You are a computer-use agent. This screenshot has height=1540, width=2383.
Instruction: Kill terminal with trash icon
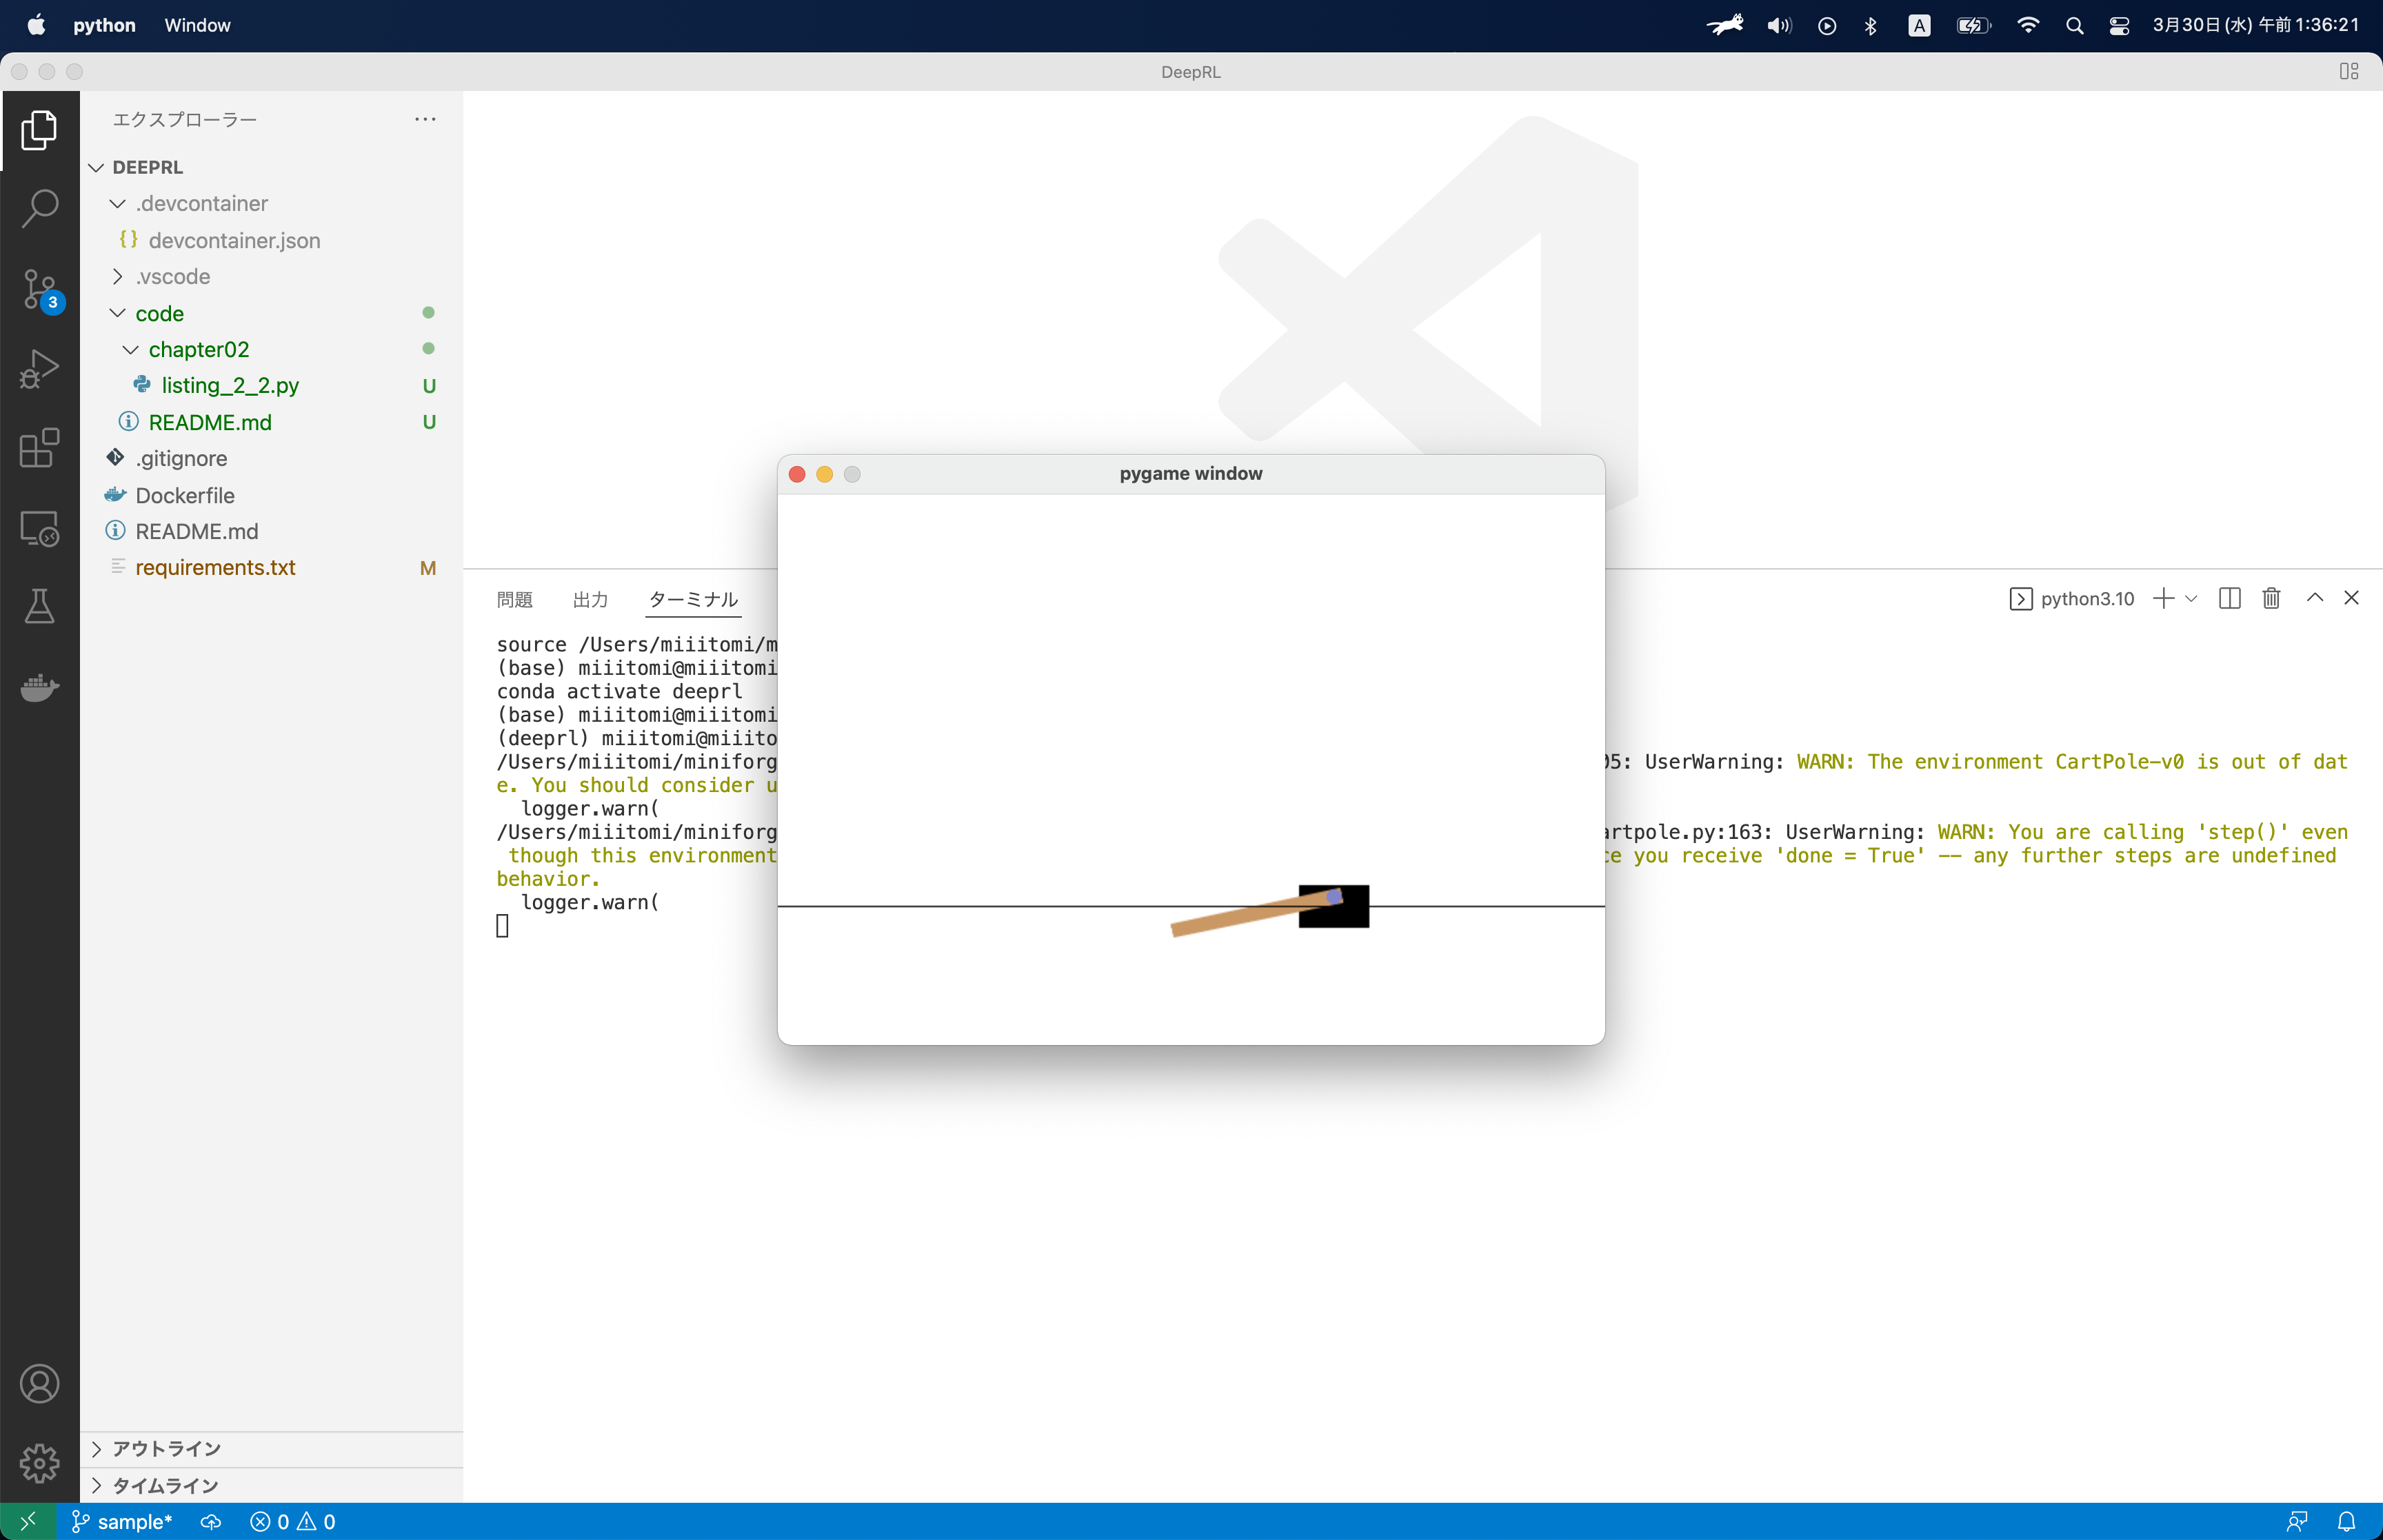point(2271,598)
